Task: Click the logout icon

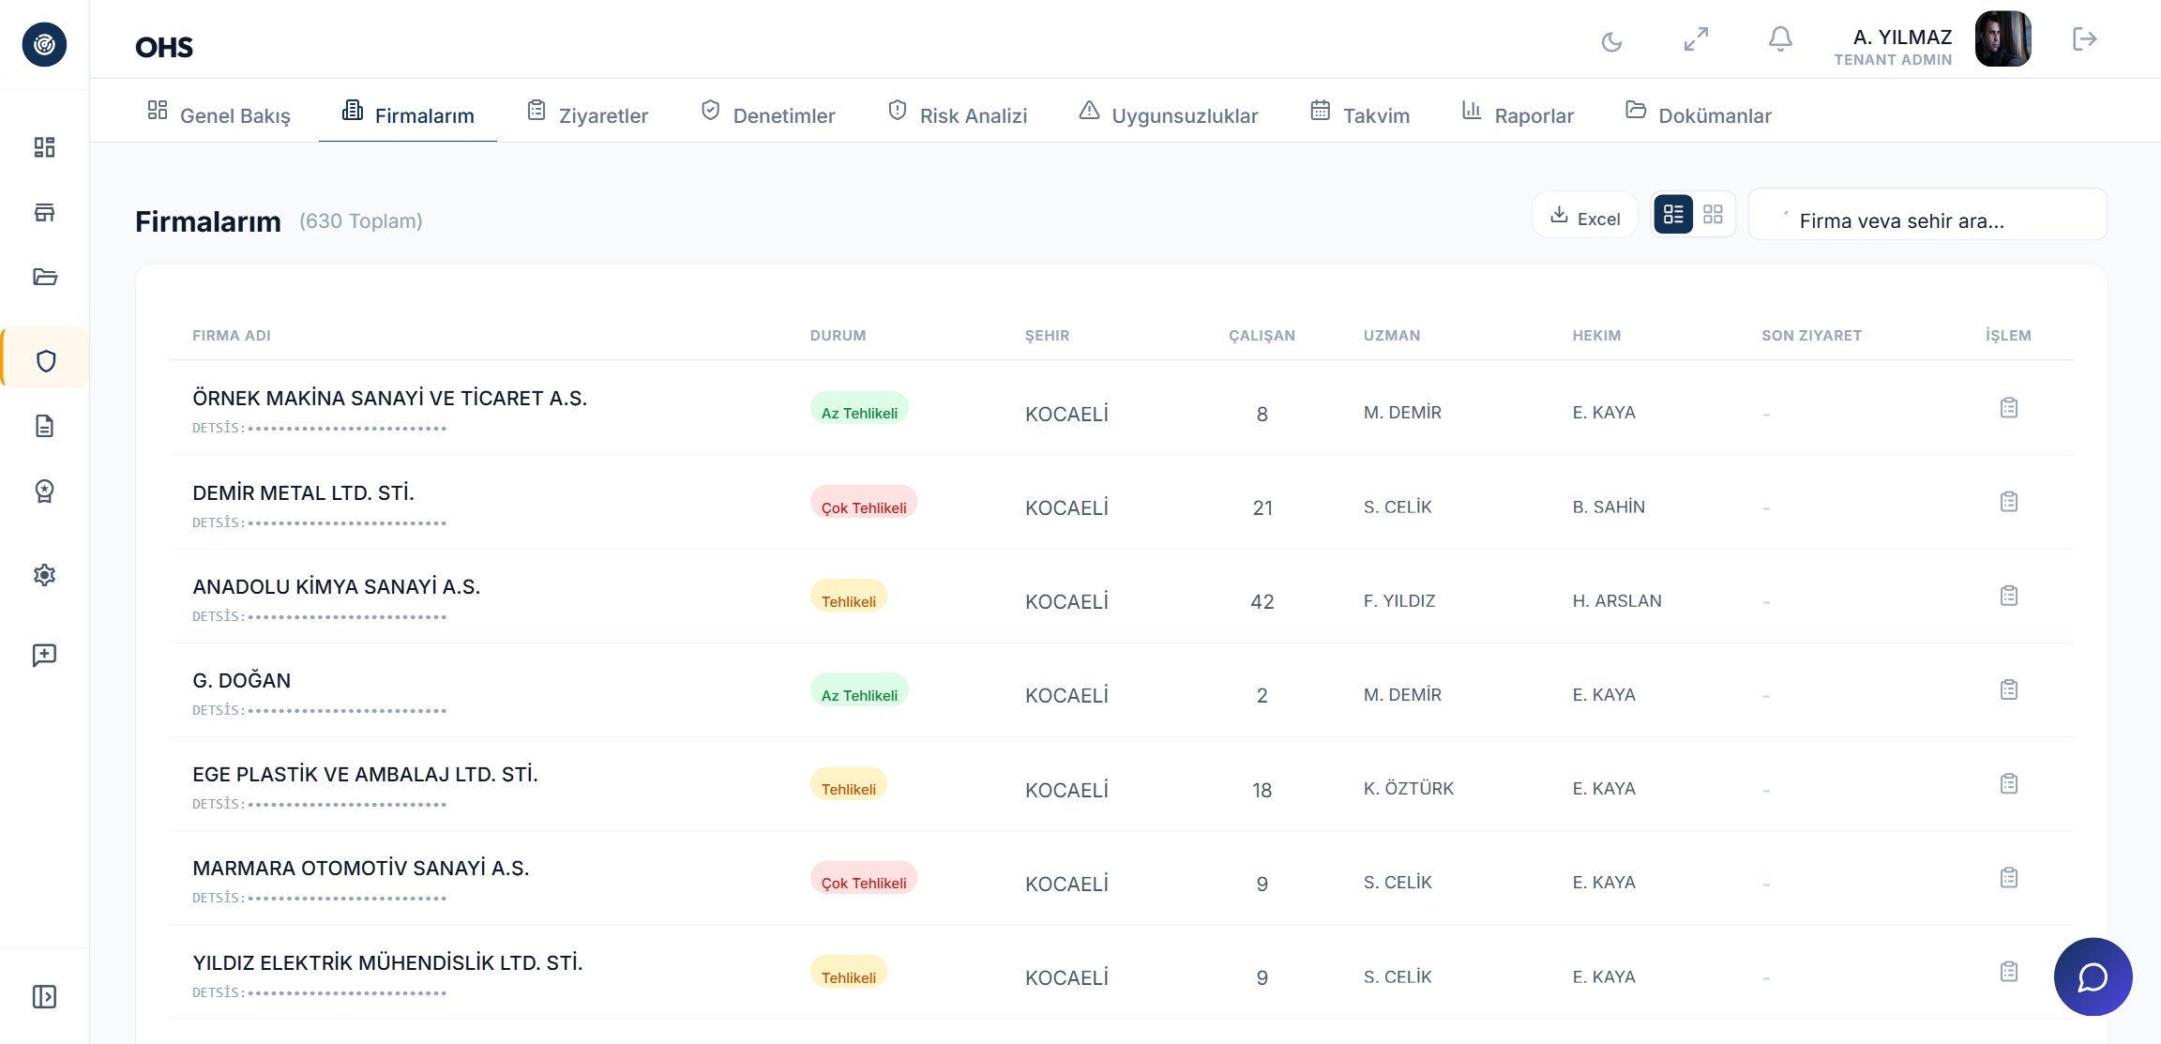Action: click(2084, 39)
